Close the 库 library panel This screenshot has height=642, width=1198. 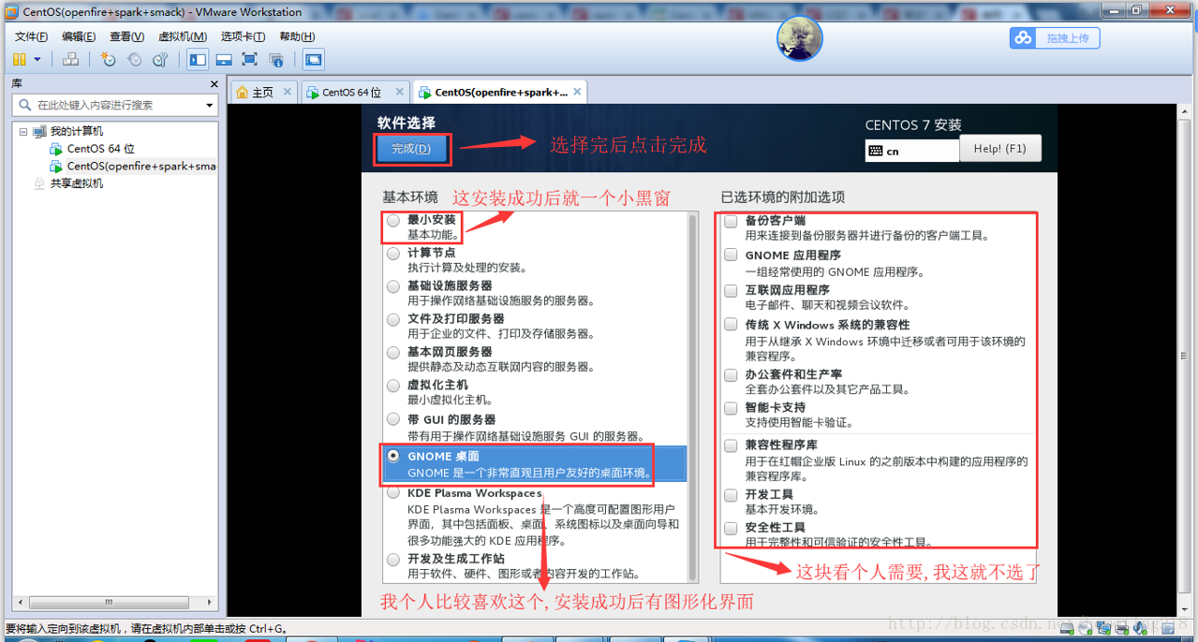(213, 84)
